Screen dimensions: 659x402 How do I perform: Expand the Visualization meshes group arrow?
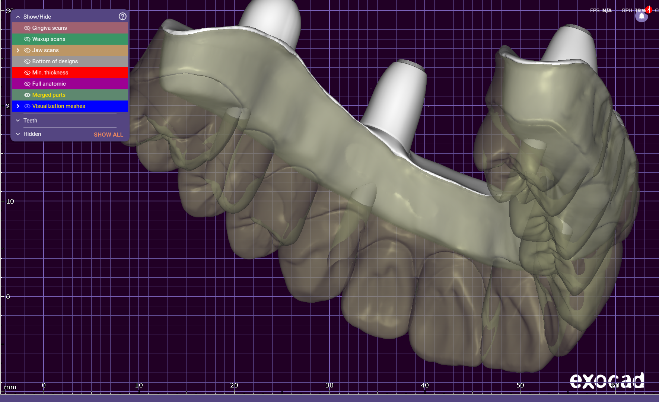18,106
